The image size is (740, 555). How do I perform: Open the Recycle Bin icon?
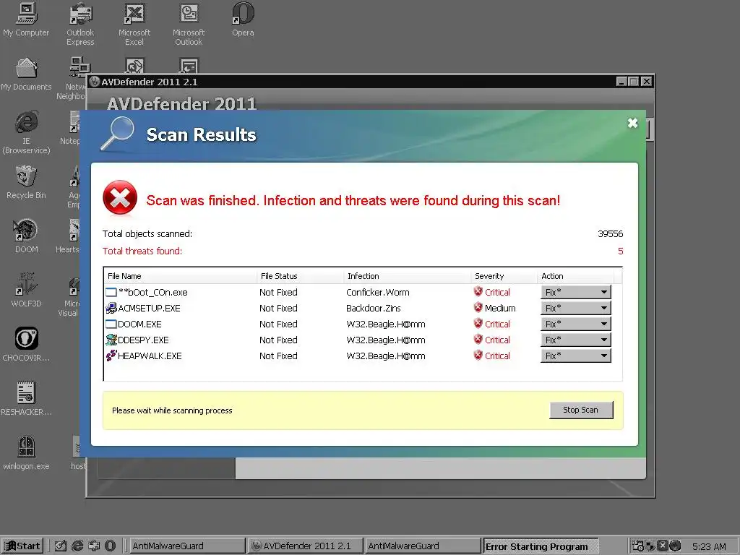click(x=26, y=181)
